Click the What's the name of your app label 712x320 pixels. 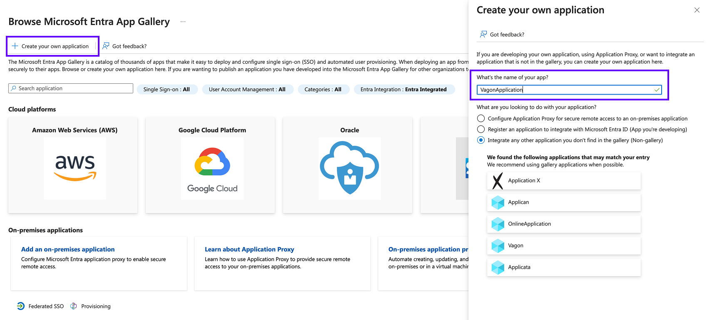point(513,77)
